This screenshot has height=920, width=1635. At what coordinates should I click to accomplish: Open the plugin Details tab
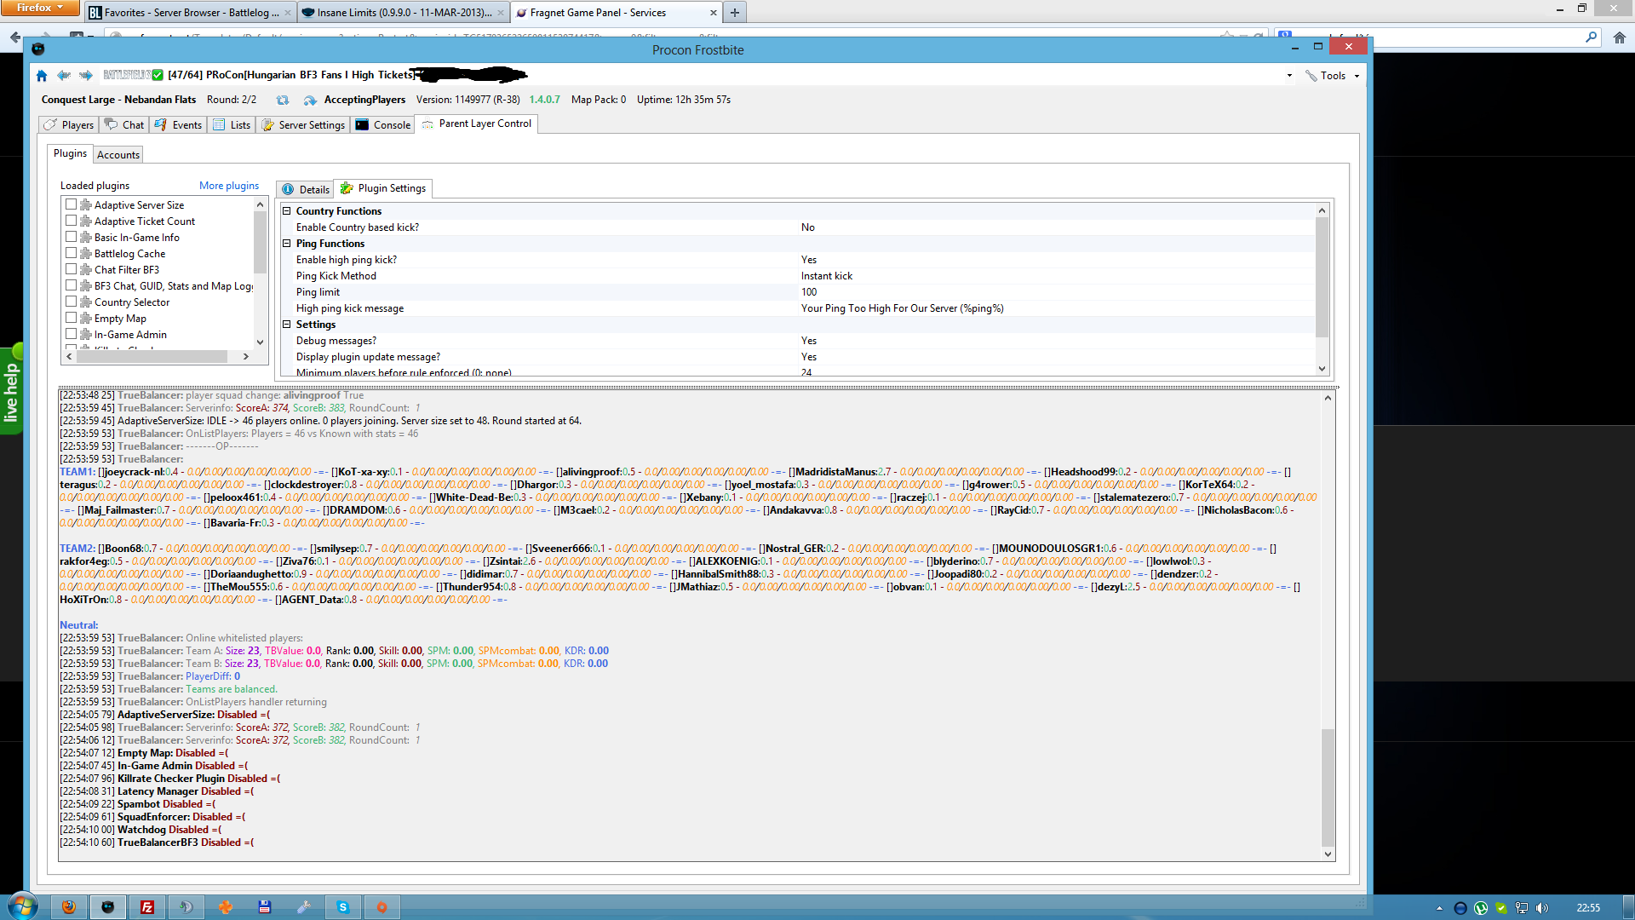tap(306, 190)
